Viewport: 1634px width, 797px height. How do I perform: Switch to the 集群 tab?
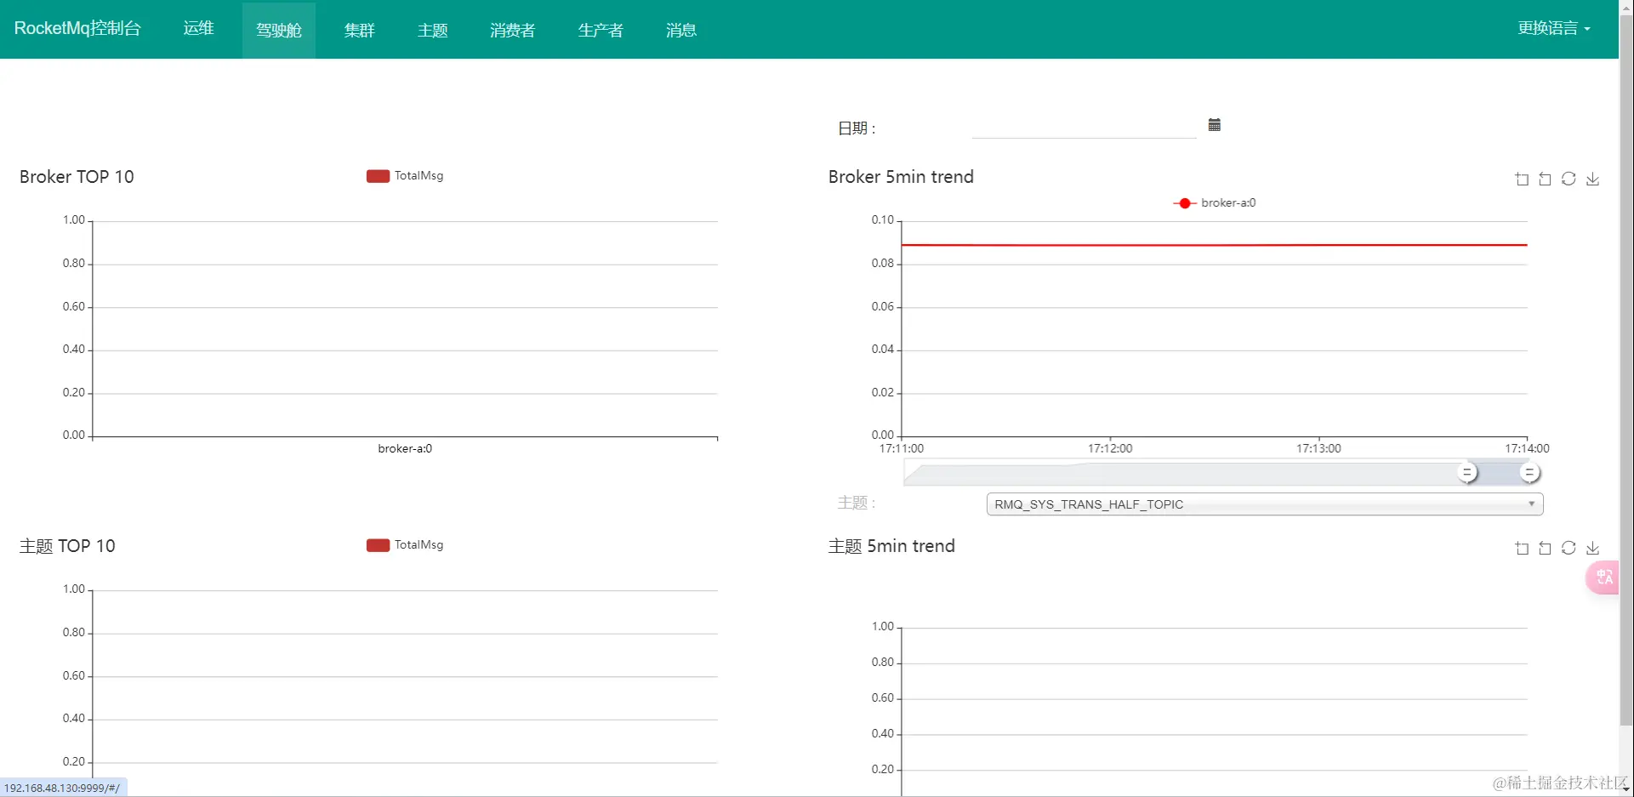[359, 30]
